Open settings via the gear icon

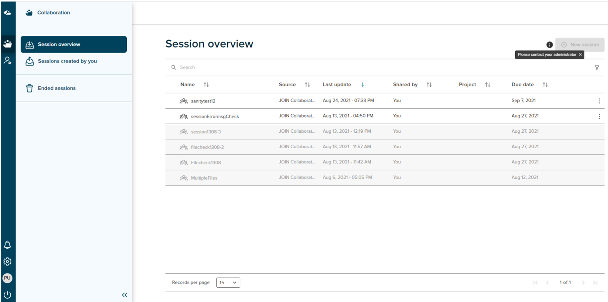coord(7,261)
